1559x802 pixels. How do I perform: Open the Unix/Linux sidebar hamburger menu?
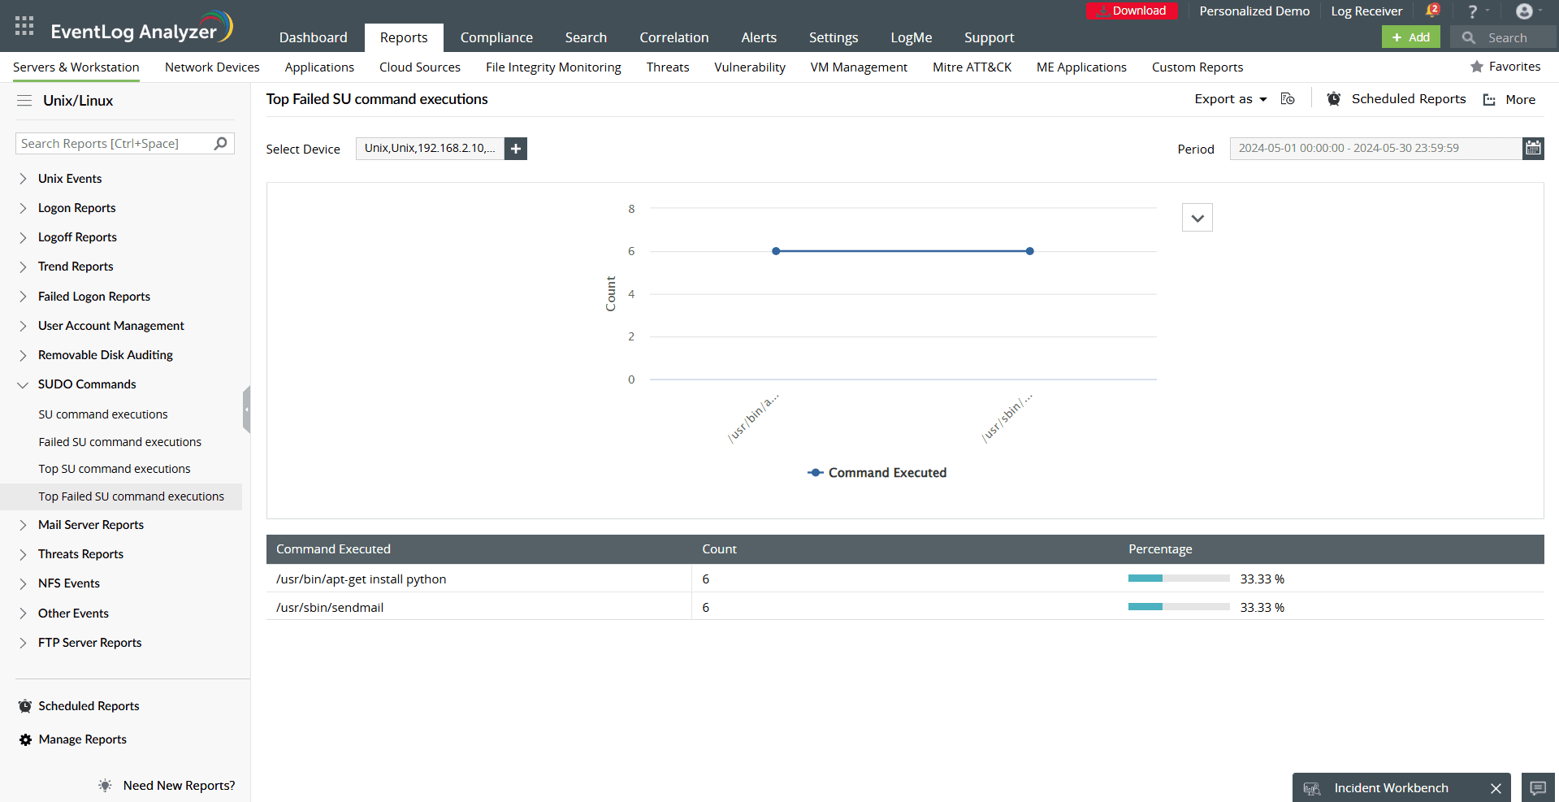pos(24,100)
